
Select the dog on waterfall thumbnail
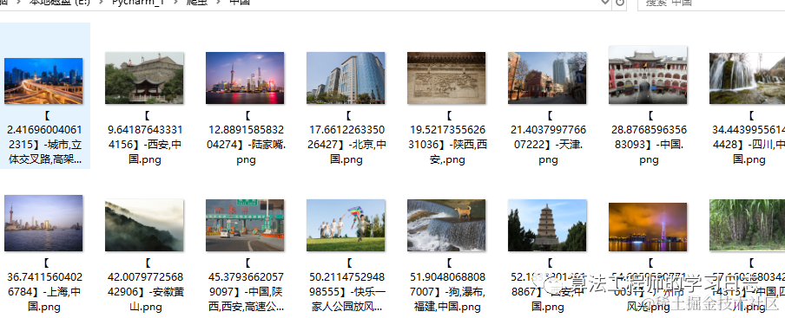[446, 225]
